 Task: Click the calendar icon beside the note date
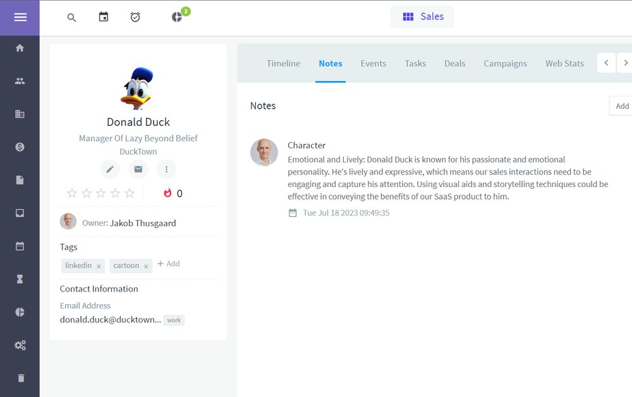[x=293, y=213]
